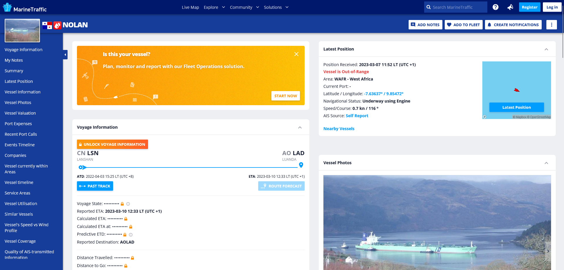Open Events Timeline sidebar item
This screenshot has height=270, width=564.
[20, 145]
